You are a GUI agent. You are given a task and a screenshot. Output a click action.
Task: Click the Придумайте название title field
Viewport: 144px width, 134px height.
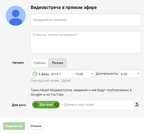(86, 20)
